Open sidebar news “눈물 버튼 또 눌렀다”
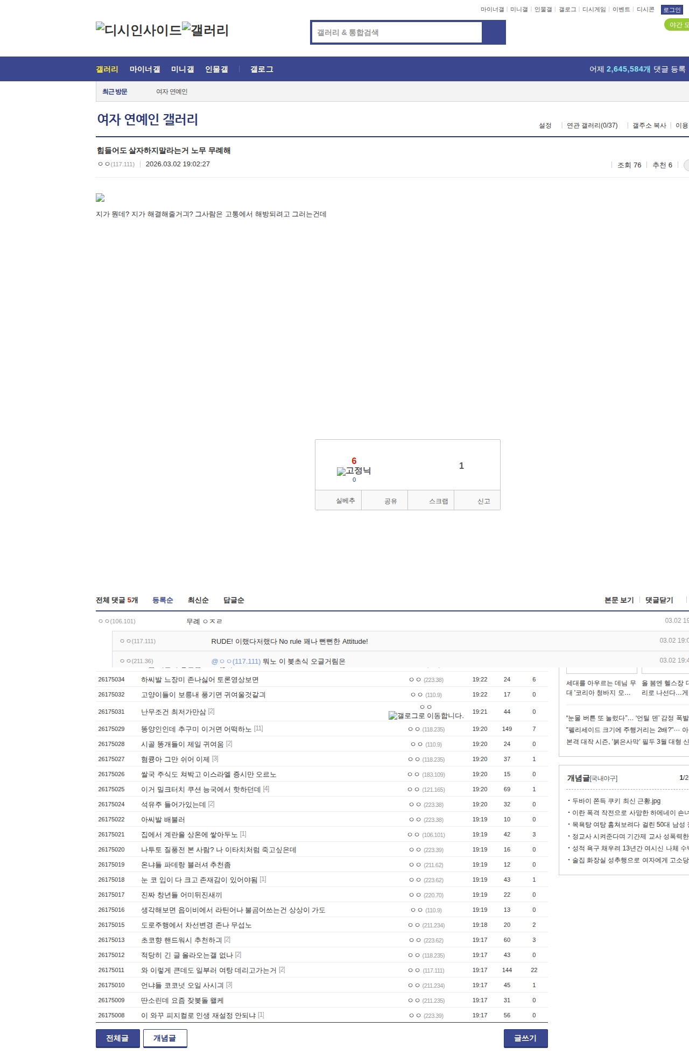The image size is (689, 1055). click(x=627, y=718)
